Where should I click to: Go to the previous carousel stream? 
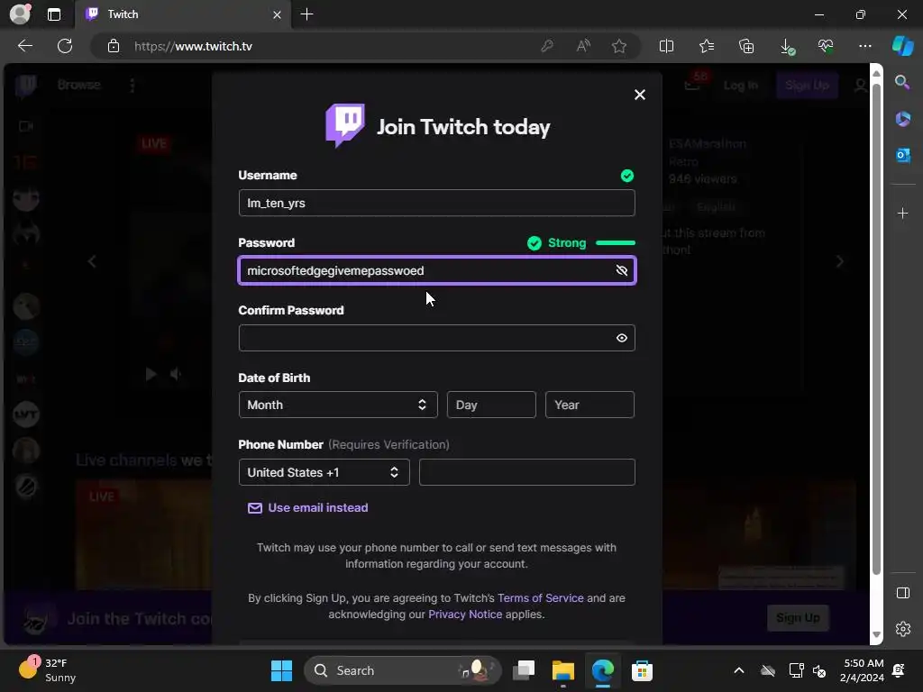(x=92, y=261)
